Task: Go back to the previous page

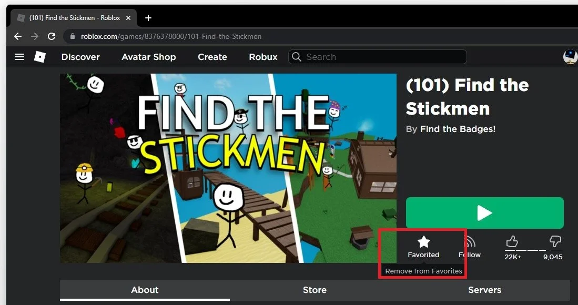Action: pos(18,36)
